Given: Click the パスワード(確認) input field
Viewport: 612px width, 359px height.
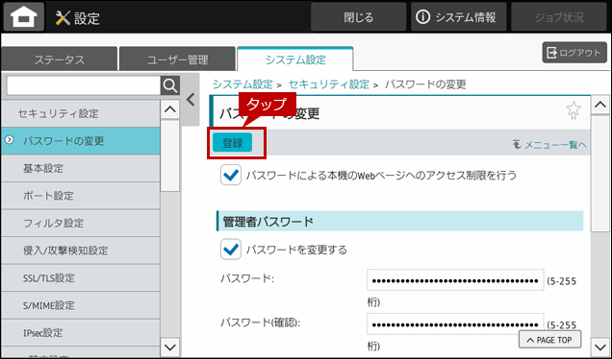Looking at the screenshot, I should 455,323.
